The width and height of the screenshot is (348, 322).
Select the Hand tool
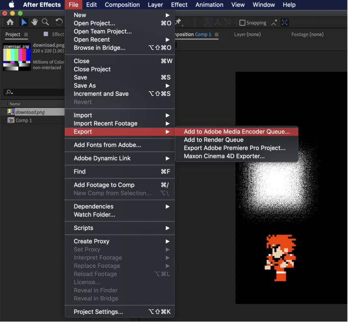[34, 22]
